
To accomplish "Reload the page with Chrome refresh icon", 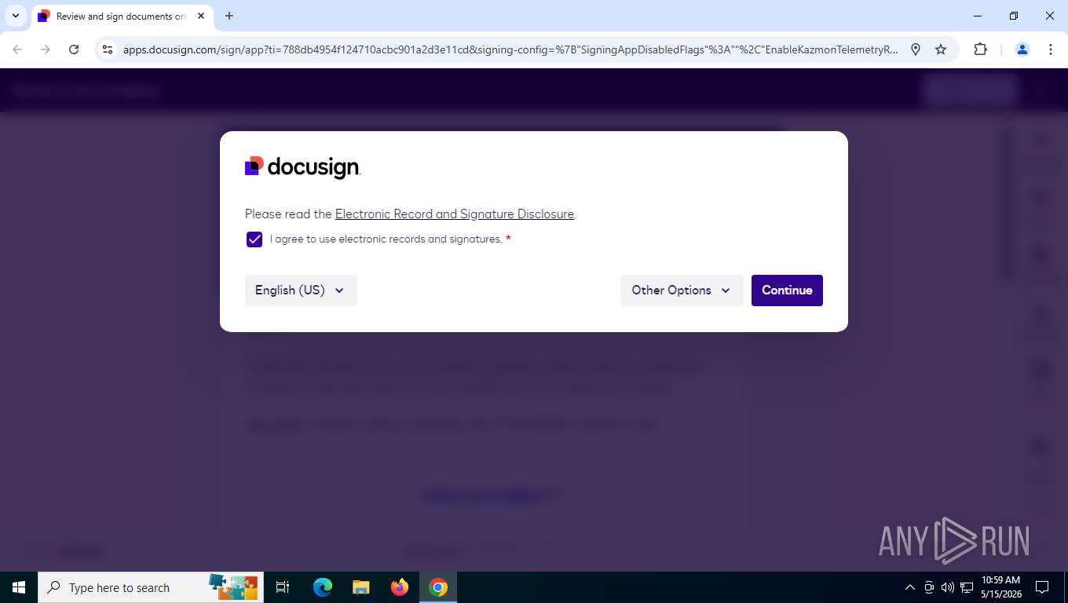I will pyautogui.click(x=74, y=49).
